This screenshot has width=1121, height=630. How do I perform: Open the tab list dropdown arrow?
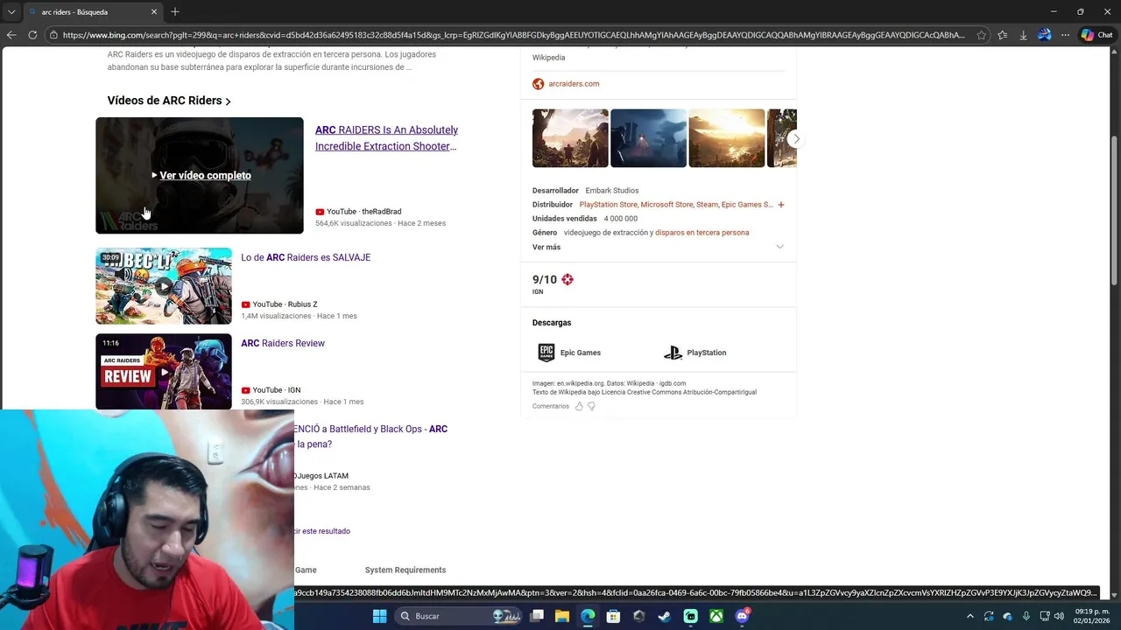coord(11,12)
